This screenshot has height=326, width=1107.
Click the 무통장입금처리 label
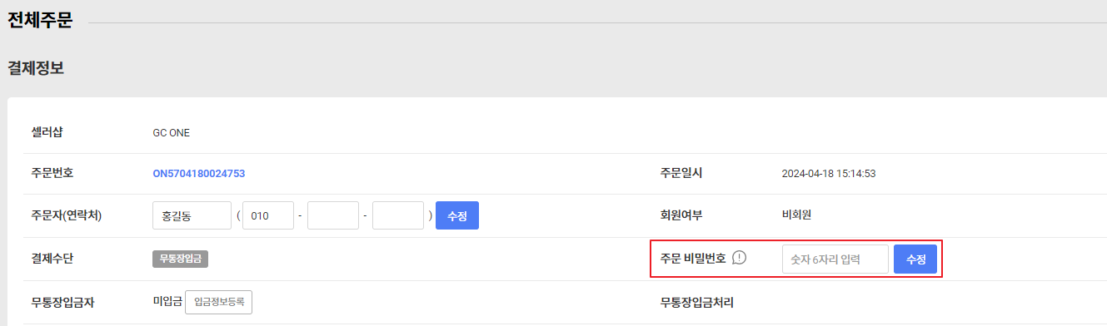697,303
